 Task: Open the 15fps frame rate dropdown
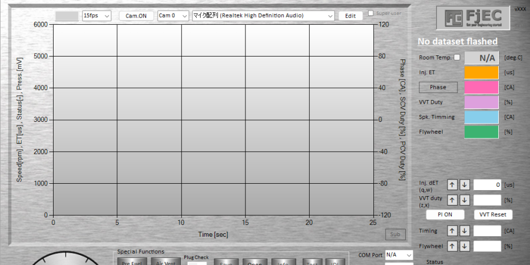tap(97, 16)
